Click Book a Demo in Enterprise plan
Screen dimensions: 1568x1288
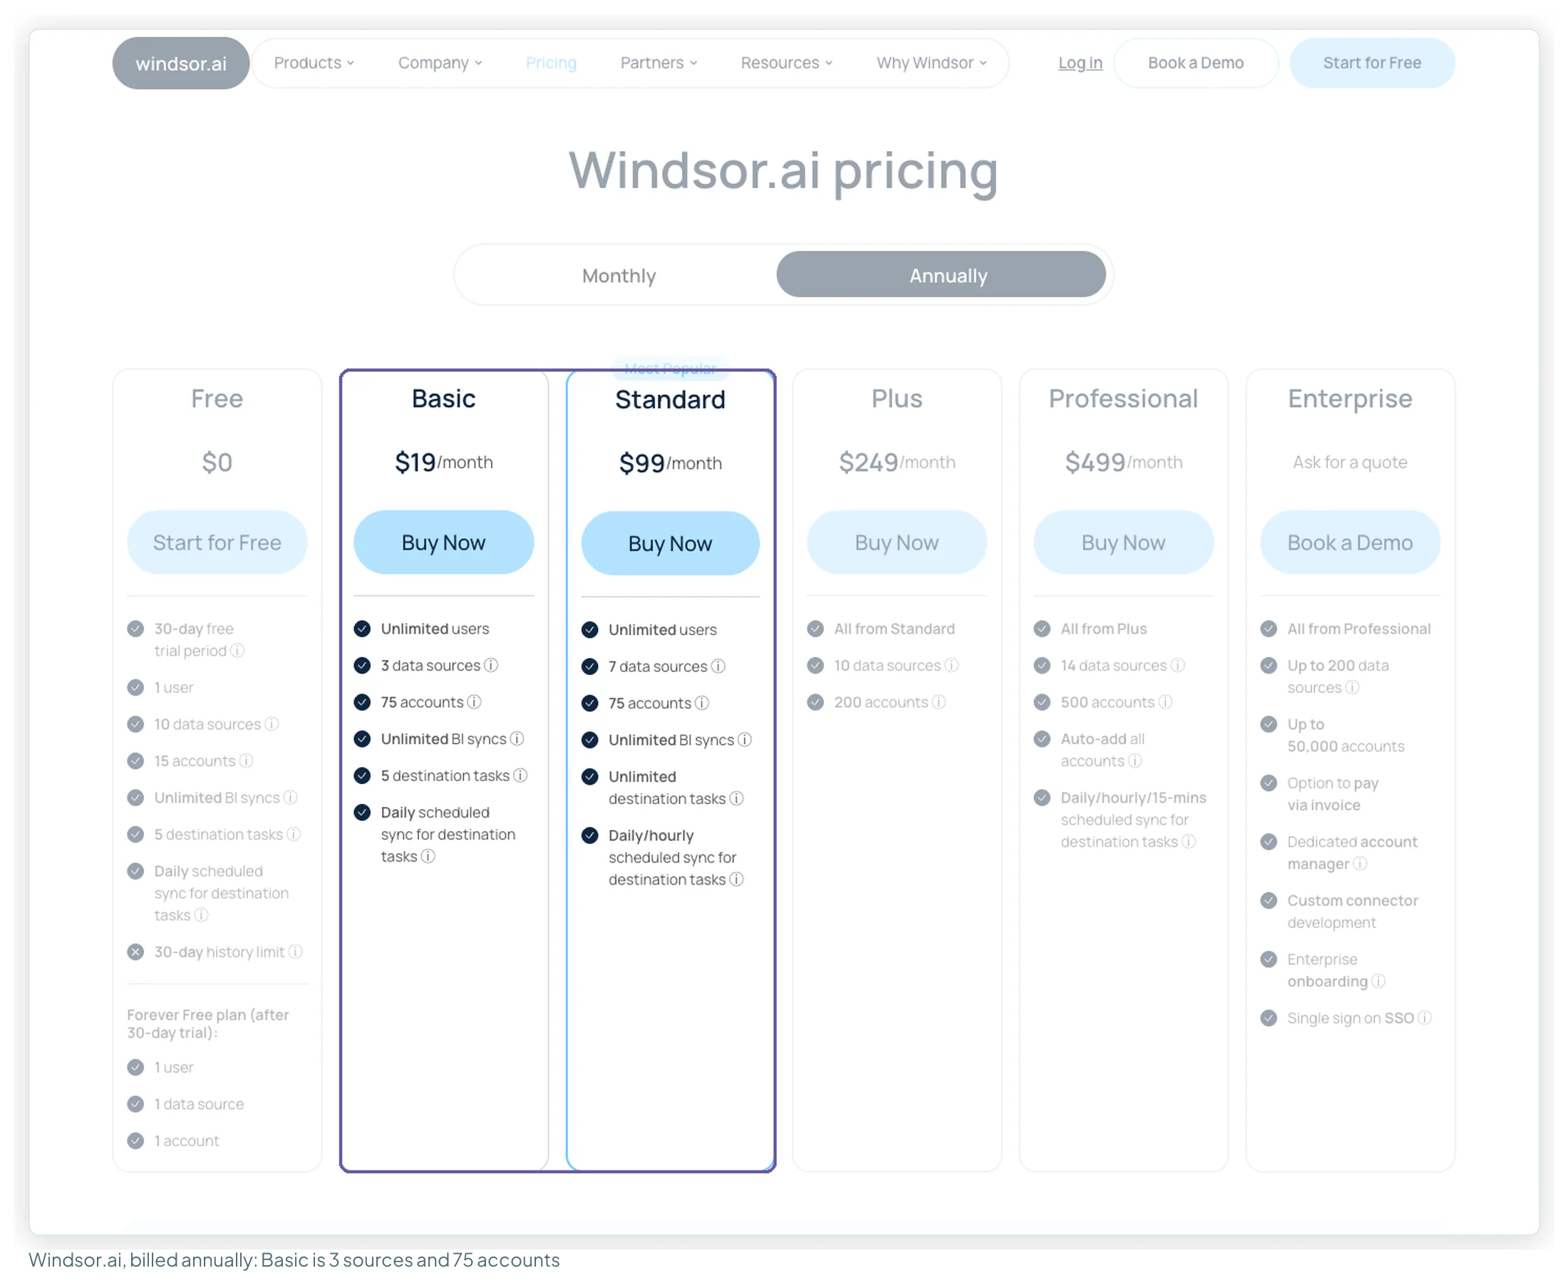[x=1350, y=542]
